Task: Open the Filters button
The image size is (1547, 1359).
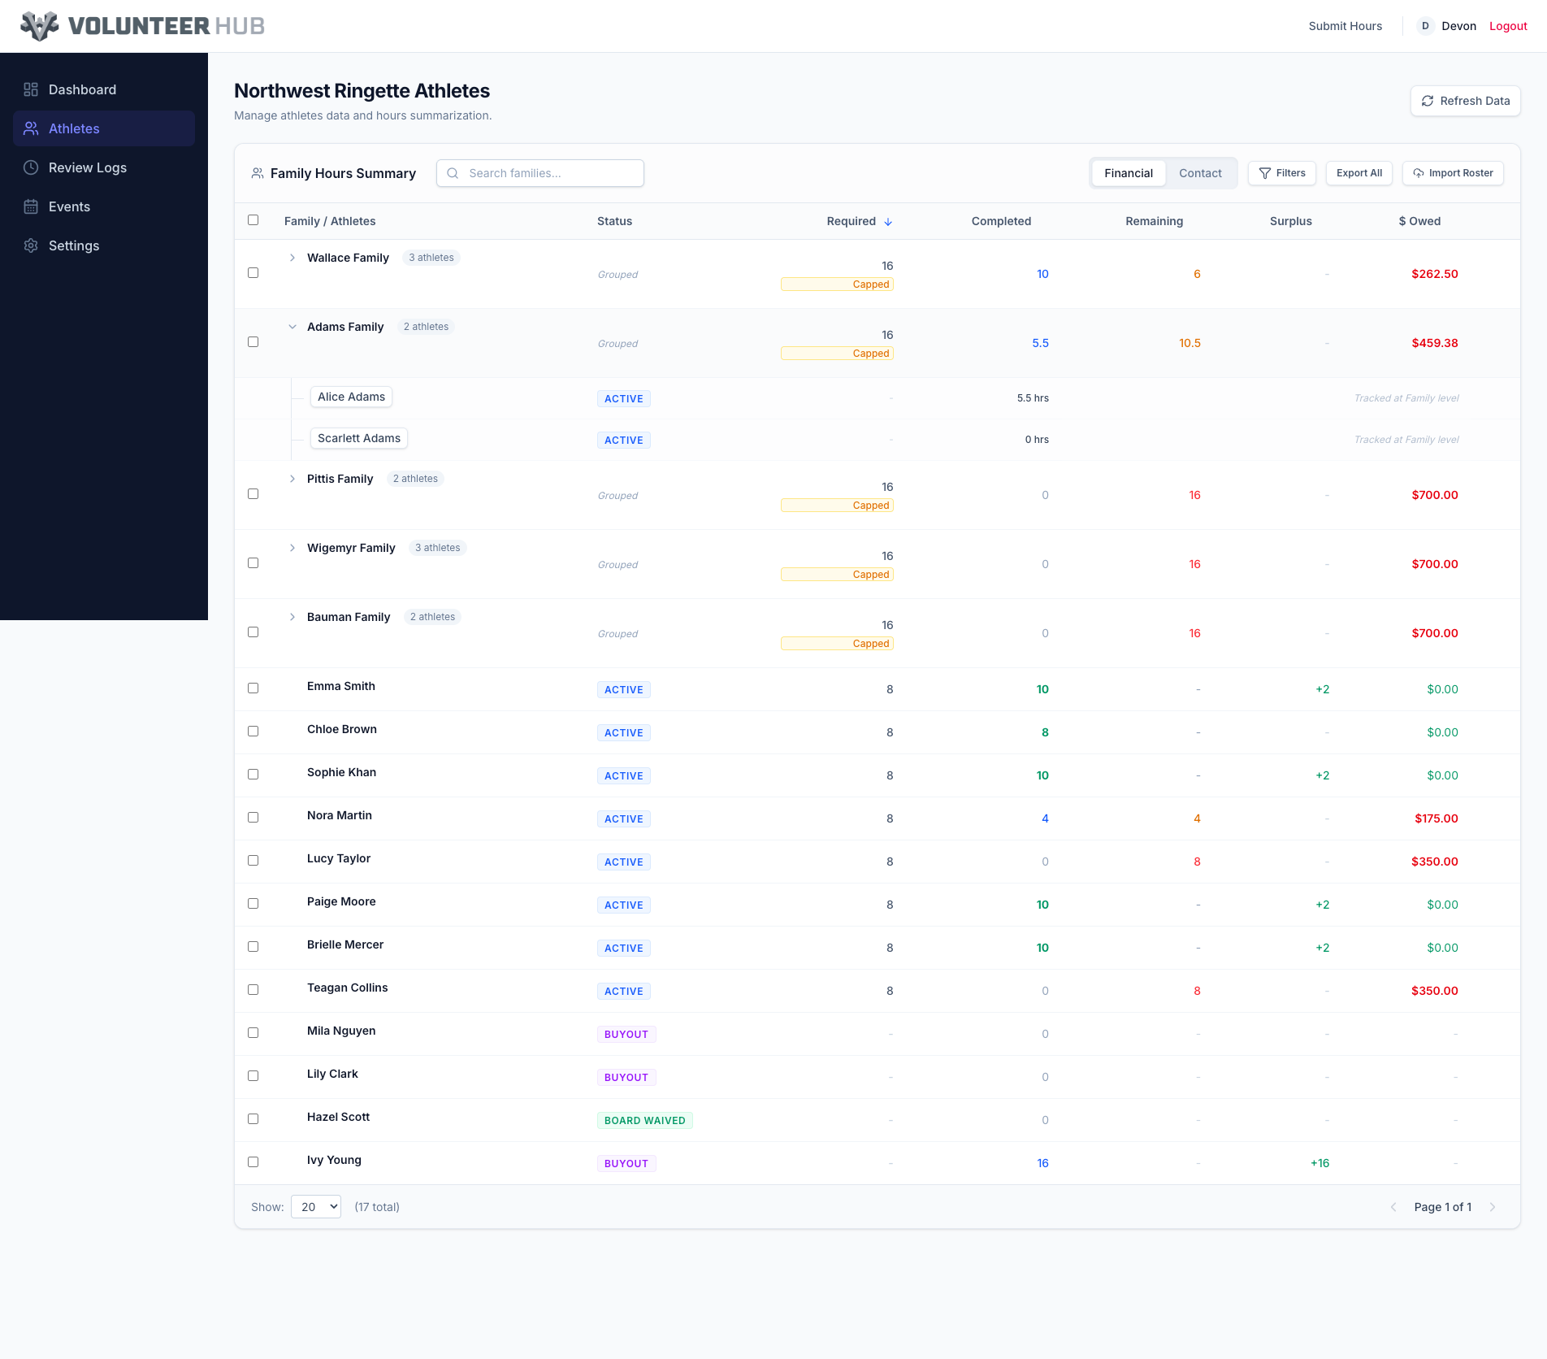Action: pos(1282,173)
